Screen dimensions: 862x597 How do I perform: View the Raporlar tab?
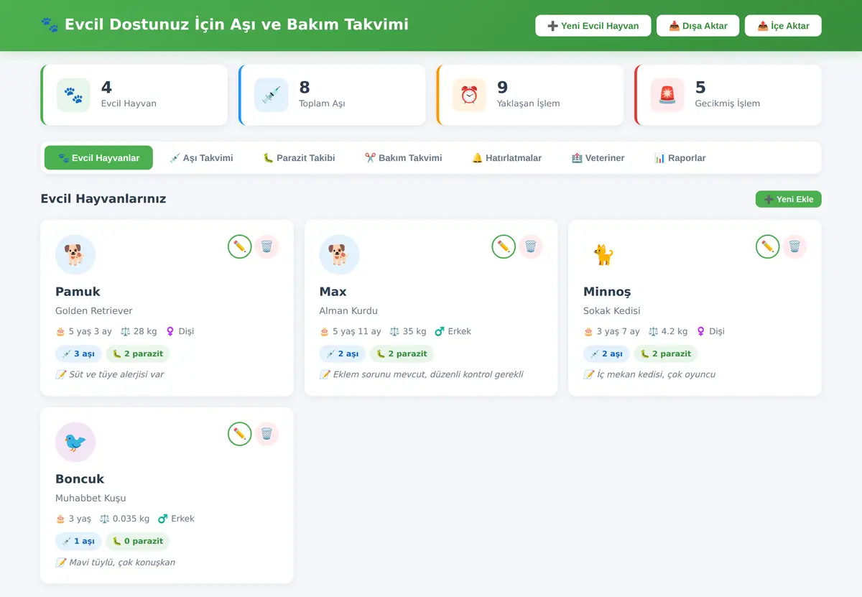coord(680,158)
